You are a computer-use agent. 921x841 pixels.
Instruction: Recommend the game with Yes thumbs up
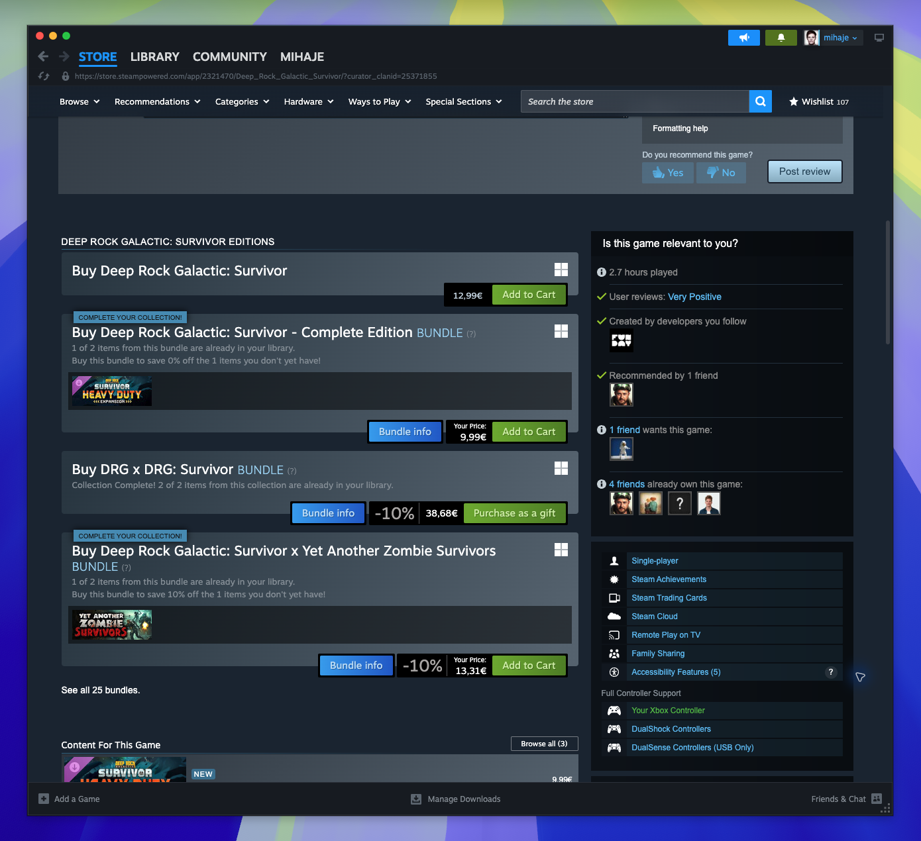(x=668, y=173)
